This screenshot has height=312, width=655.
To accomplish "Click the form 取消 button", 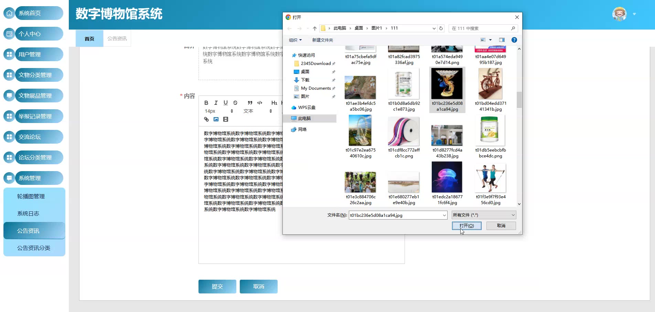I will pyautogui.click(x=259, y=287).
